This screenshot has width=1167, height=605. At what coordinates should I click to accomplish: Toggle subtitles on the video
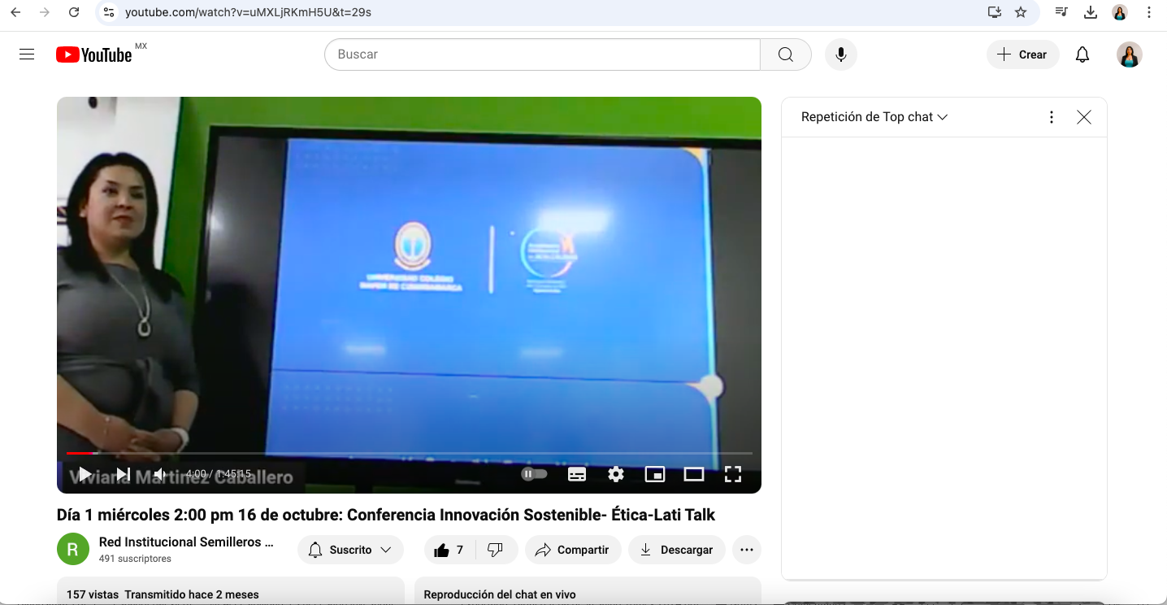577,474
